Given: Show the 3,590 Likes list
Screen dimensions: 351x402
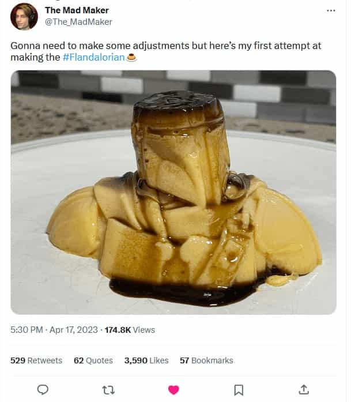Looking at the screenshot, I should click(x=146, y=360).
